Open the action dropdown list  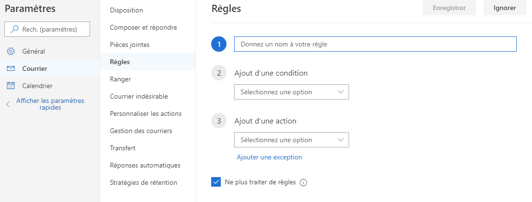pos(291,140)
